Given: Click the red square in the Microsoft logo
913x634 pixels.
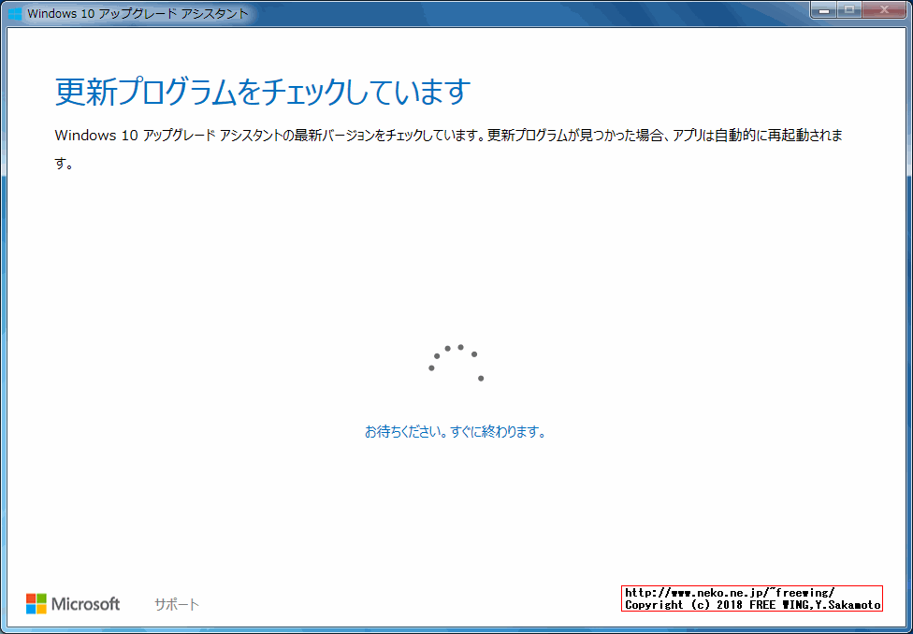Looking at the screenshot, I should 31,598.
